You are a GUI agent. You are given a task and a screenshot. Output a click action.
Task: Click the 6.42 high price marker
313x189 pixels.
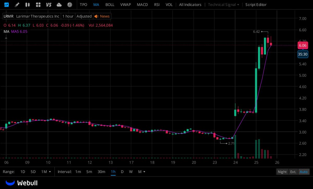tap(256, 32)
